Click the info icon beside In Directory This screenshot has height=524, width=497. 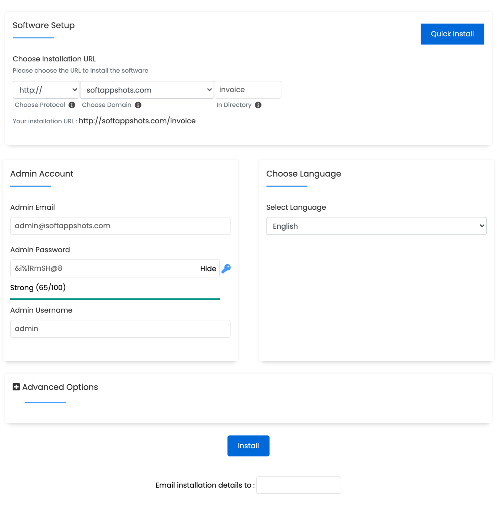tap(258, 105)
